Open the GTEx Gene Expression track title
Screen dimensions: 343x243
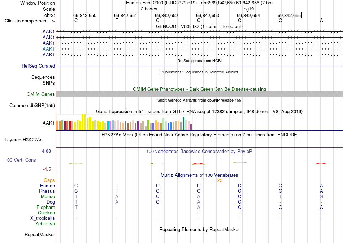coord(199,111)
